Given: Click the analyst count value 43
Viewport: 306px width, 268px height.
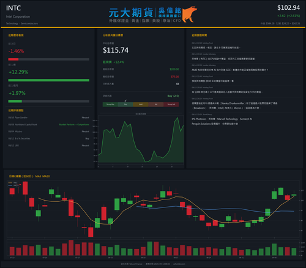Looking at the screenshot, I should tap(177, 84).
